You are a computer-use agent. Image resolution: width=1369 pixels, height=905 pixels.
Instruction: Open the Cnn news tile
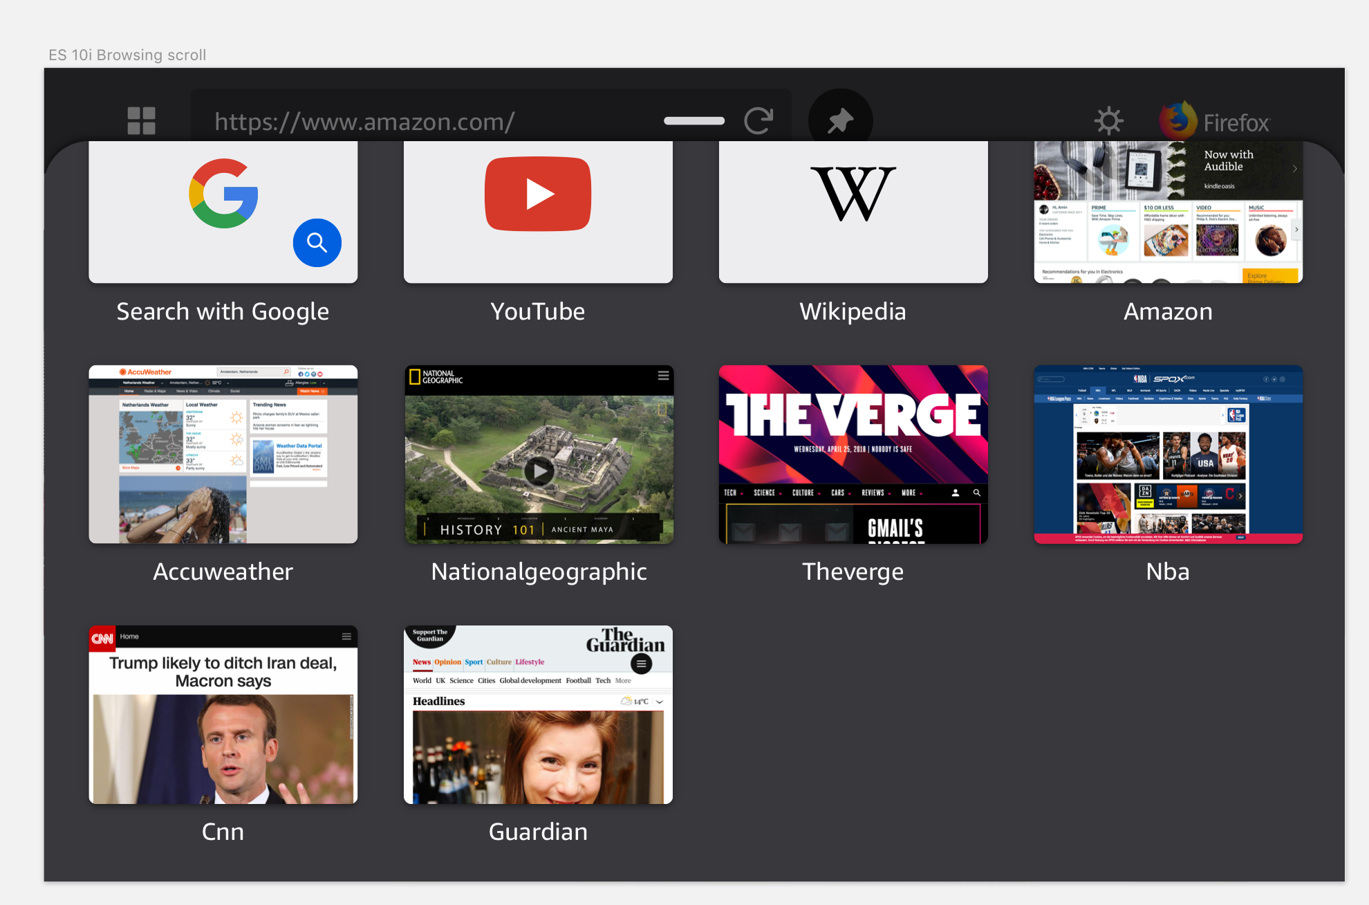coord(223,715)
